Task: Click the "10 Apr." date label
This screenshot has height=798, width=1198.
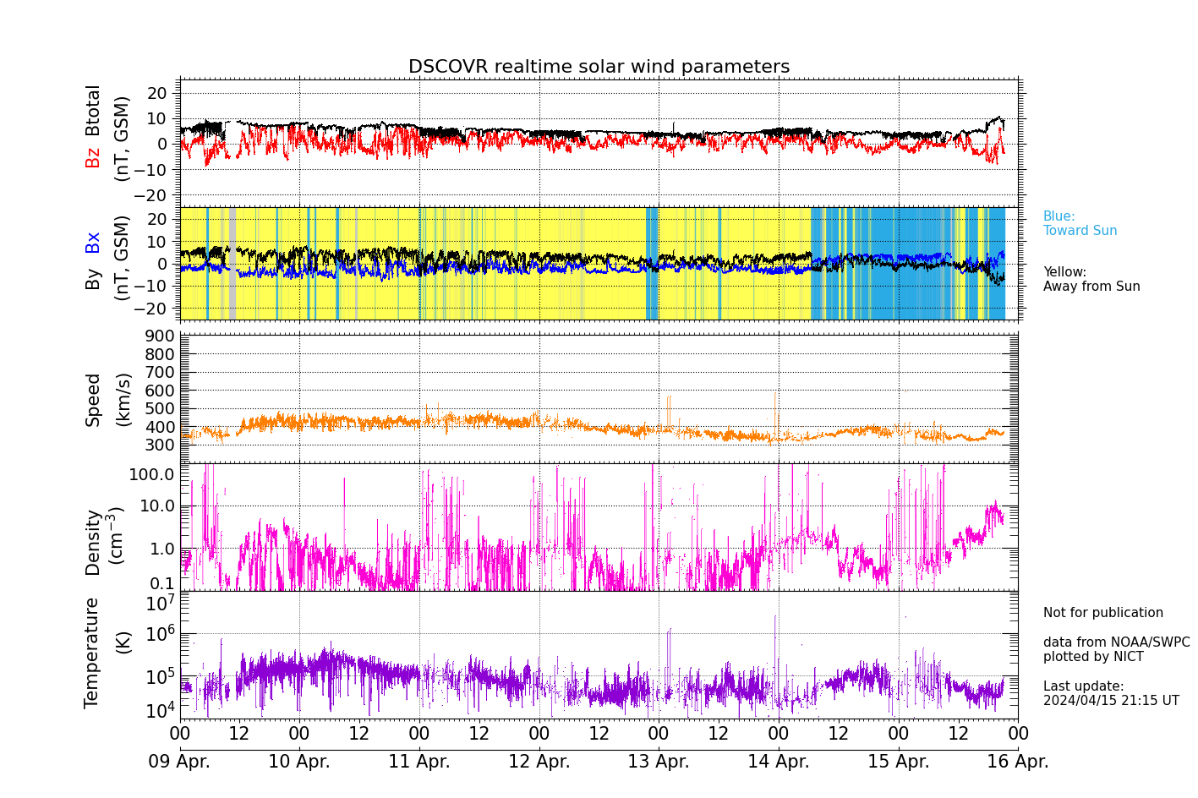Action: [x=299, y=762]
